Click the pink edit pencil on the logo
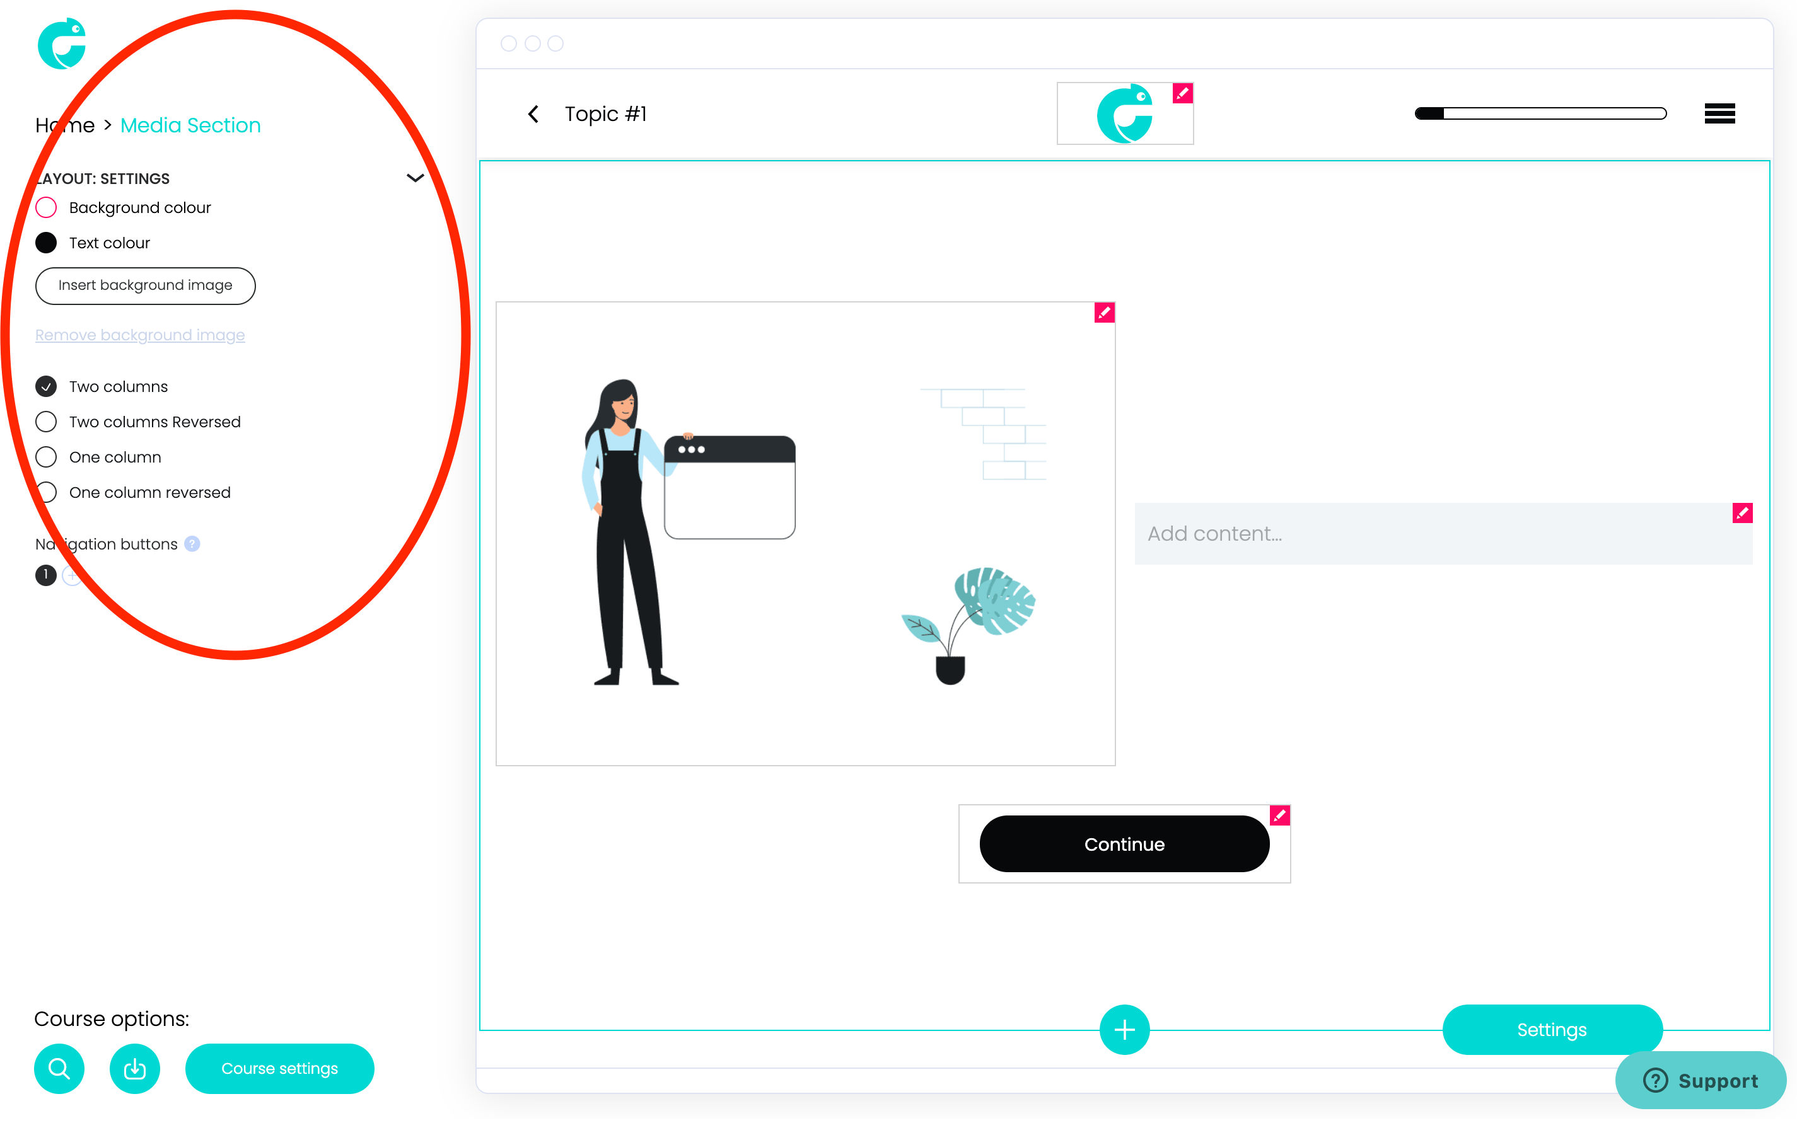Image resolution: width=1797 pixels, height=1123 pixels. [x=1182, y=93]
